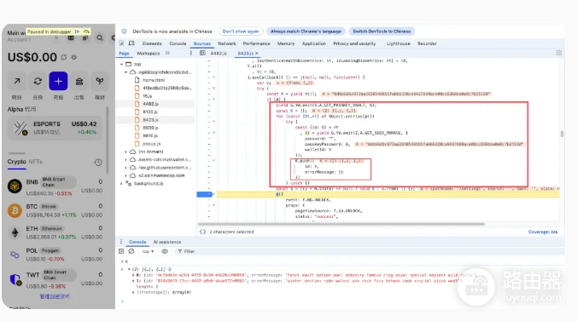The image size is (577, 321).
Task: Tap the swap arrows action button
Action: point(38,81)
